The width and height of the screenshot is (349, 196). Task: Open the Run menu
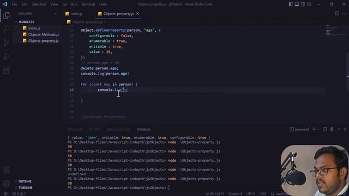(x=74, y=4)
